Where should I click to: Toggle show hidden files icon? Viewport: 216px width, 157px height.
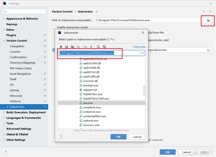click(x=104, y=47)
